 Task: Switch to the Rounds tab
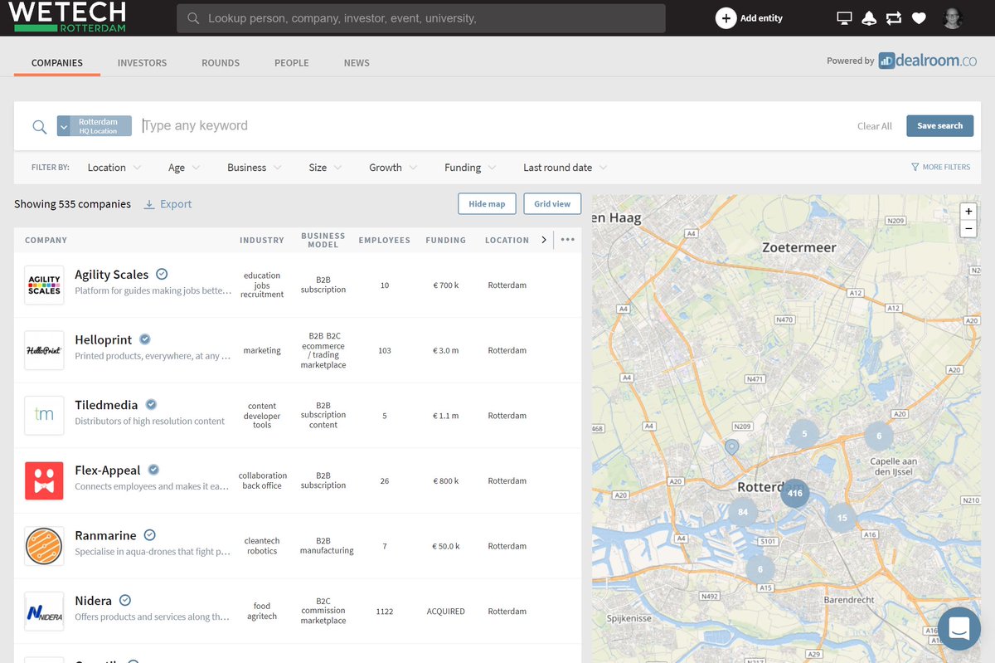[221, 63]
